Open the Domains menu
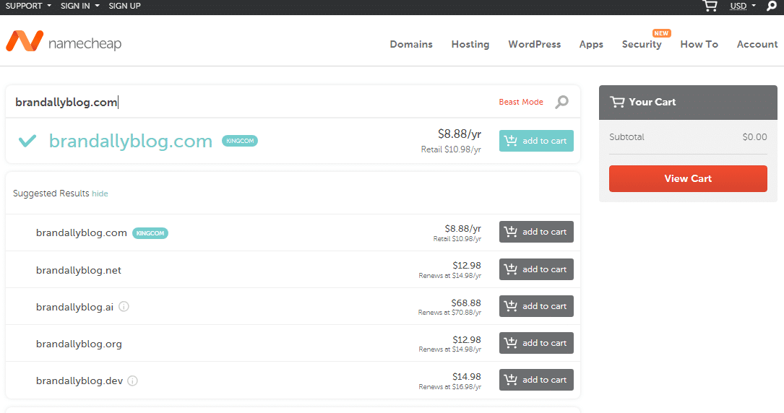 (411, 45)
